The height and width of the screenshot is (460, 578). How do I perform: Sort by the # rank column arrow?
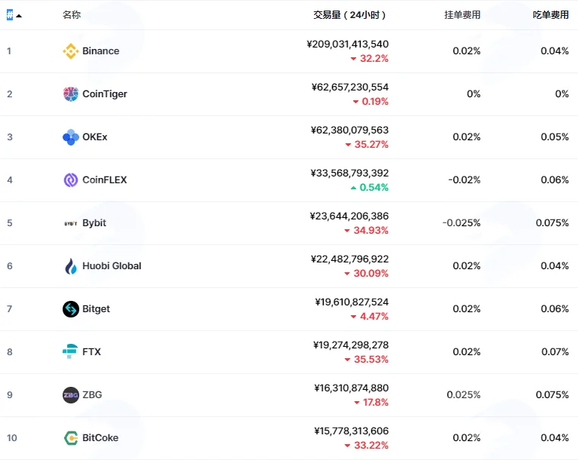click(19, 16)
